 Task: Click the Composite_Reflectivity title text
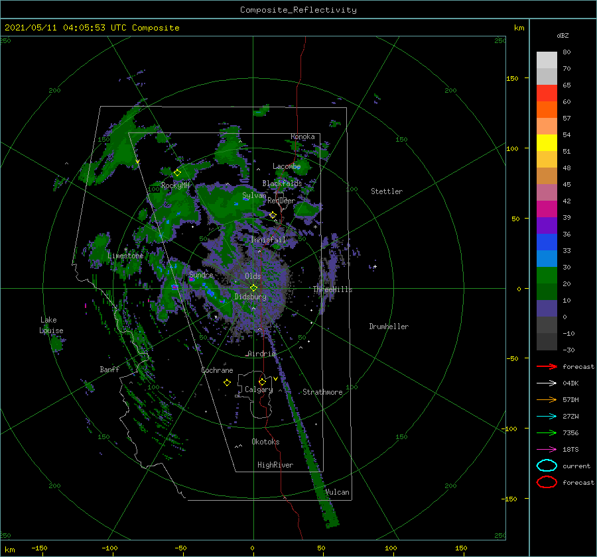coord(298,10)
